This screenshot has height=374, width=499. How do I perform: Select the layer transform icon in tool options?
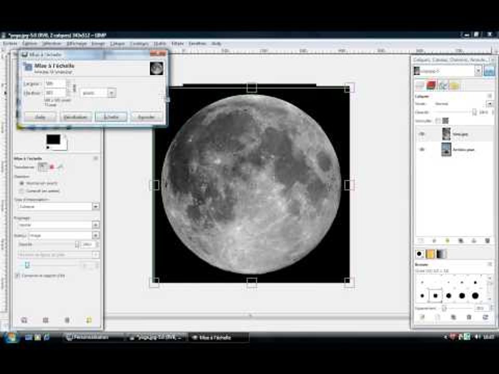click(x=43, y=167)
